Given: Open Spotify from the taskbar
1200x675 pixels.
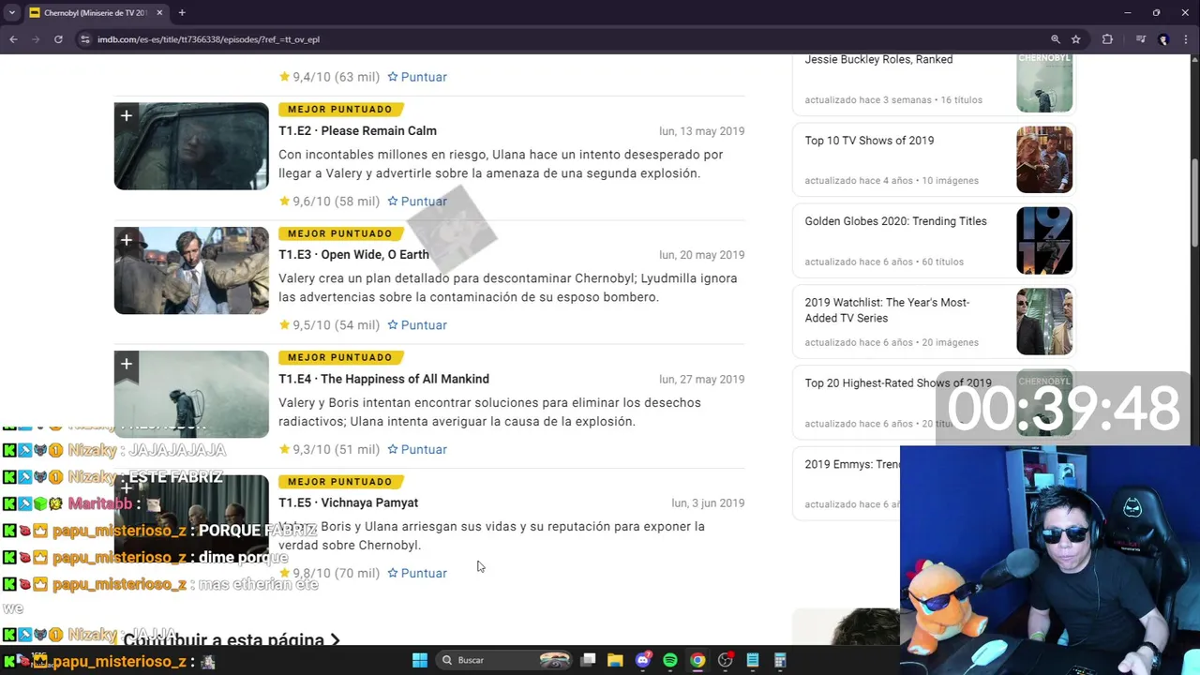Looking at the screenshot, I should pos(670,660).
